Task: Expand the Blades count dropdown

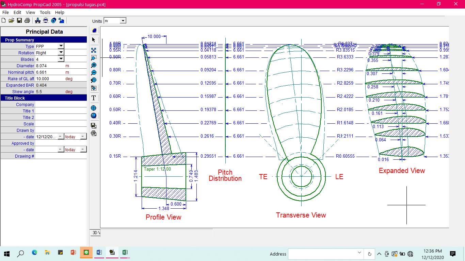Action: 61,59
